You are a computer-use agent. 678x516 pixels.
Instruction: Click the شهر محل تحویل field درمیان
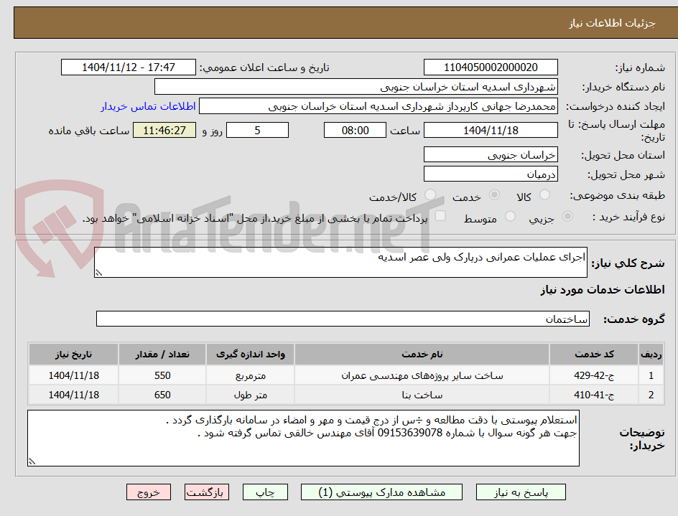coord(491,174)
